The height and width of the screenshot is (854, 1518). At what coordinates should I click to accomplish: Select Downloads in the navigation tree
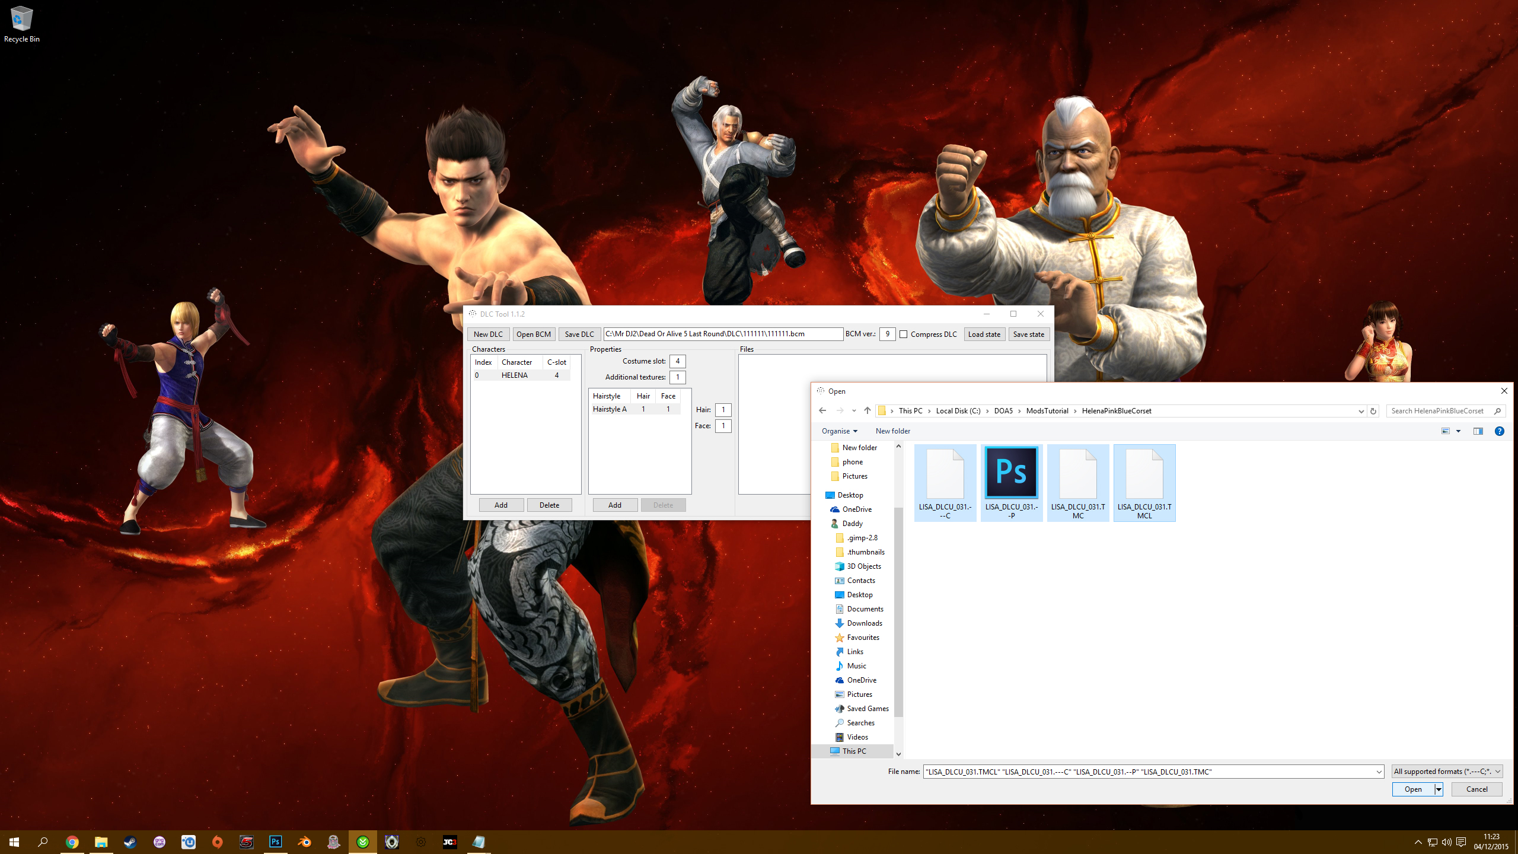[864, 623]
